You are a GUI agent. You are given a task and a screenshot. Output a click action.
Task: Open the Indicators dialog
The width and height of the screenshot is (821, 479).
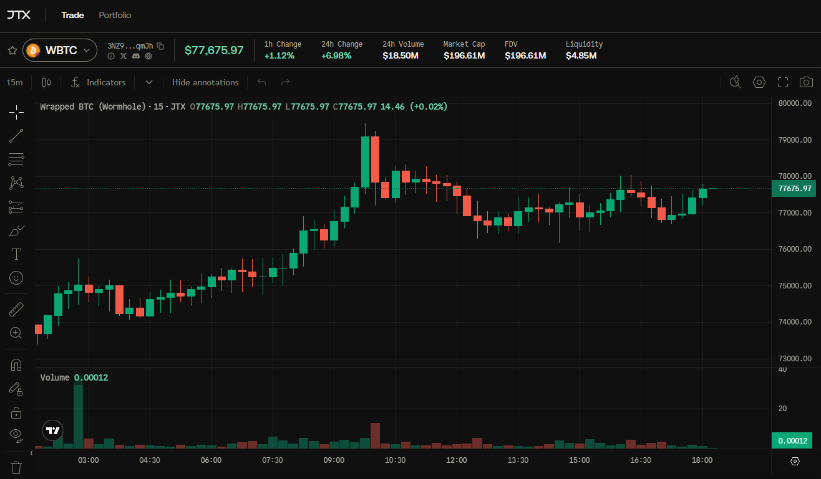click(x=98, y=82)
